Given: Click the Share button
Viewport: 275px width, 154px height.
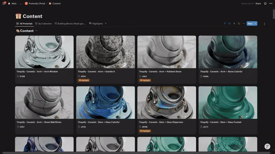Looking at the screenshot, I should pos(258,3).
